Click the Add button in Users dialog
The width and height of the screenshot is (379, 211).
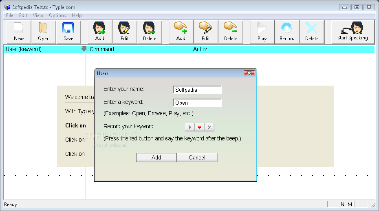coord(156,157)
